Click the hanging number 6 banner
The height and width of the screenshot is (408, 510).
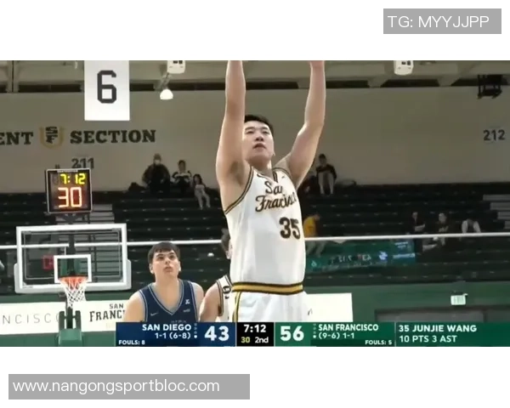click(x=107, y=90)
